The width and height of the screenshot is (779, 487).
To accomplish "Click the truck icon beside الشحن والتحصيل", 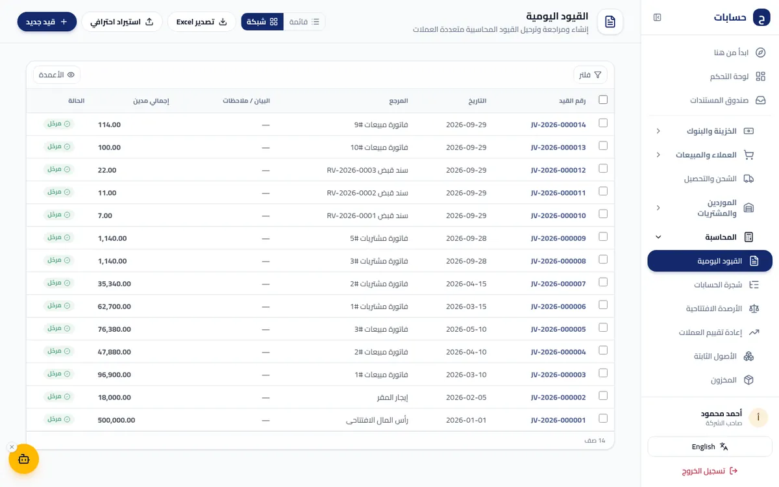I will pos(748,179).
